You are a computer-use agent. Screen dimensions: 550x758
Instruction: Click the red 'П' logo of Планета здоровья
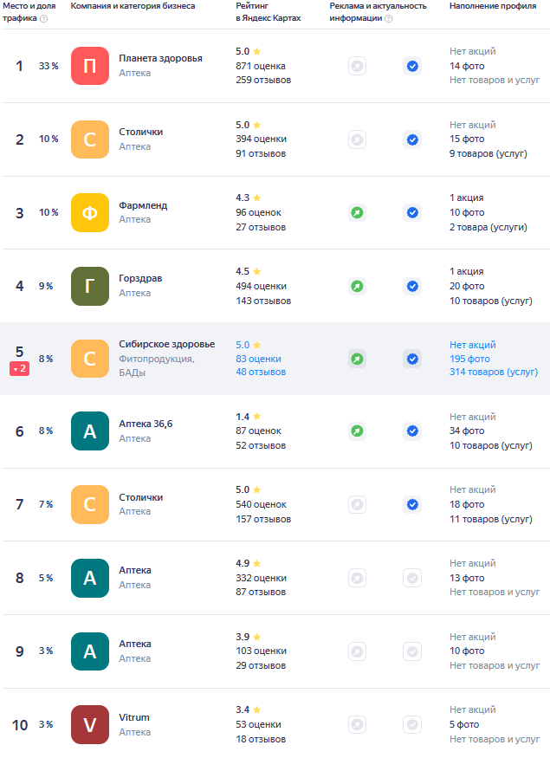(90, 66)
